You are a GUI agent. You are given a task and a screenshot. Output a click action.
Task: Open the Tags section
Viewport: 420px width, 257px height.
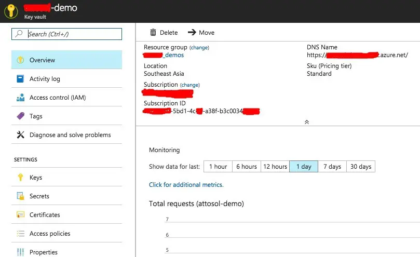(x=66, y=116)
